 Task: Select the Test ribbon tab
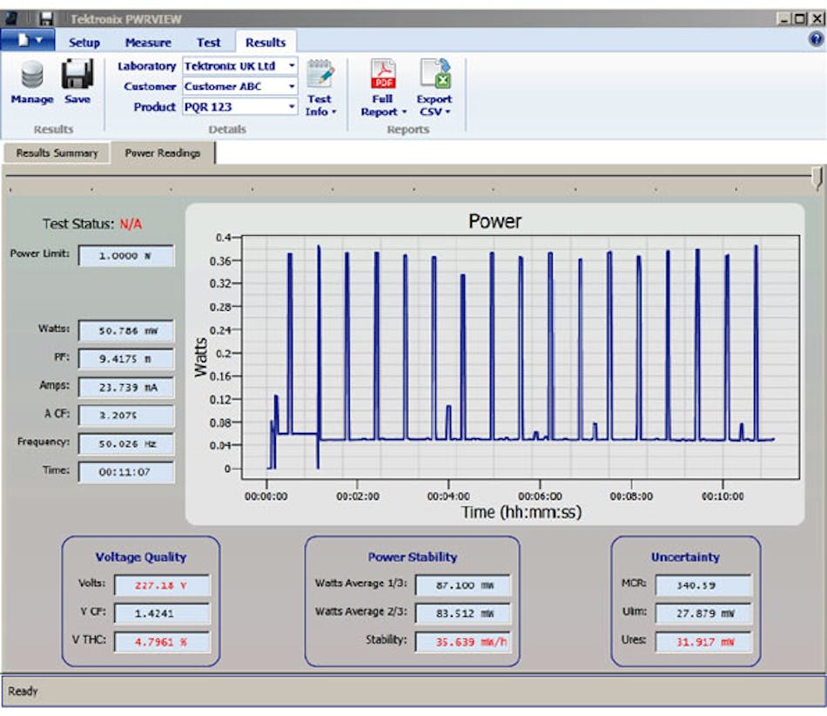(x=207, y=42)
